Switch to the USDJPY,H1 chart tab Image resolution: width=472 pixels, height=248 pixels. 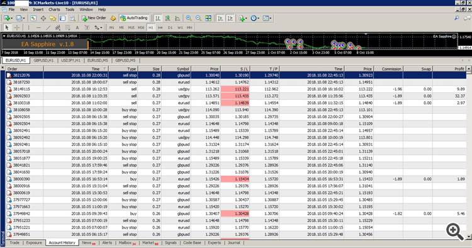(x=70, y=60)
